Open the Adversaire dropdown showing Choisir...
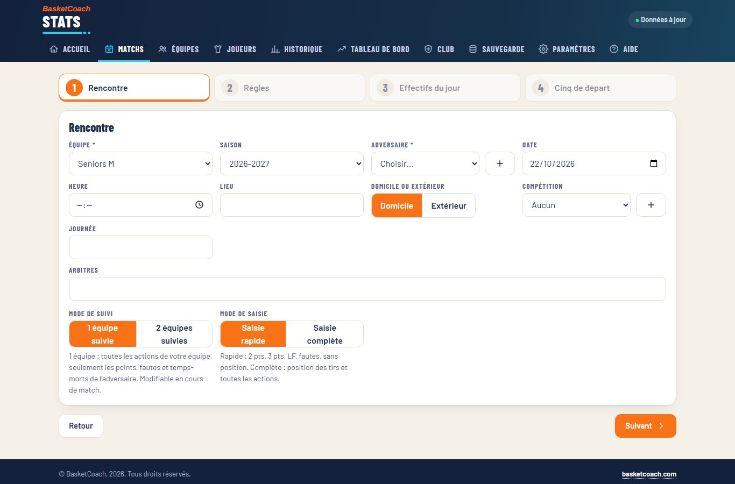Viewport: 735px width, 484px height. pyautogui.click(x=425, y=163)
